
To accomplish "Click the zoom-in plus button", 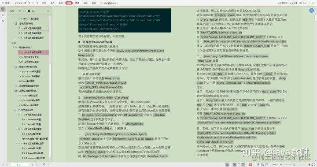I will point(309,165).
